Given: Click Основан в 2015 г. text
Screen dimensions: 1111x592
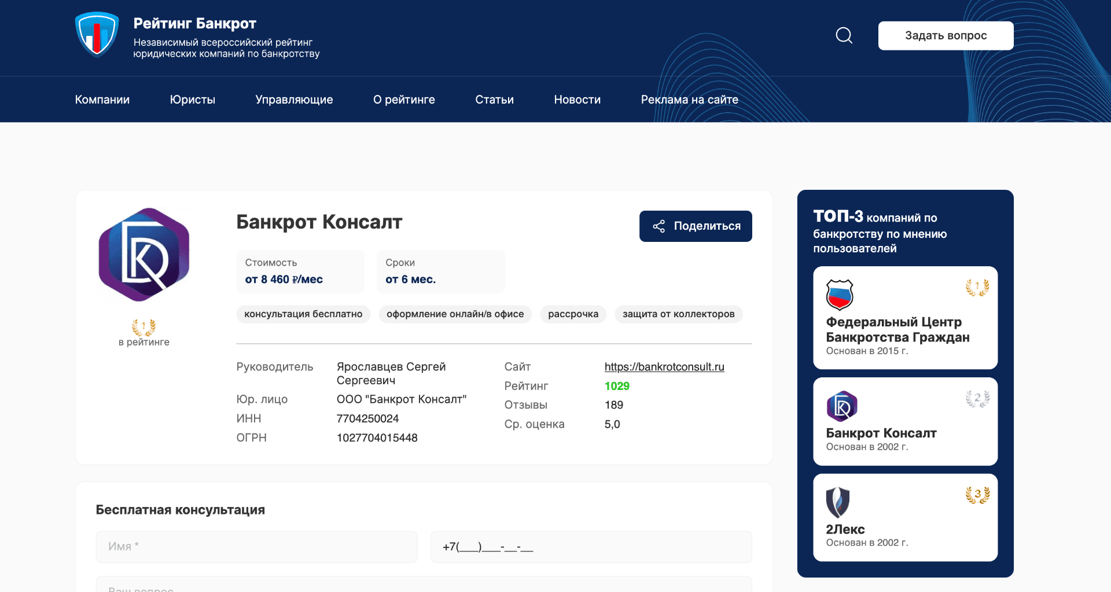Looking at the screenshot, I should tap(867, 351).
